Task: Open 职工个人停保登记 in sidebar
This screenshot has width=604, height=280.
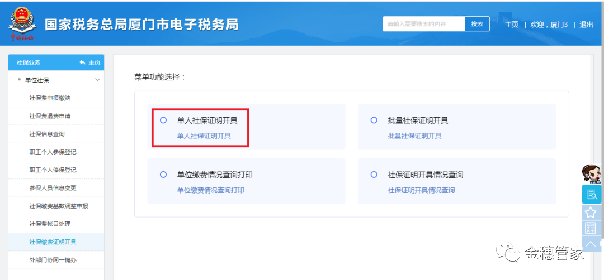Action: (56, 170)
